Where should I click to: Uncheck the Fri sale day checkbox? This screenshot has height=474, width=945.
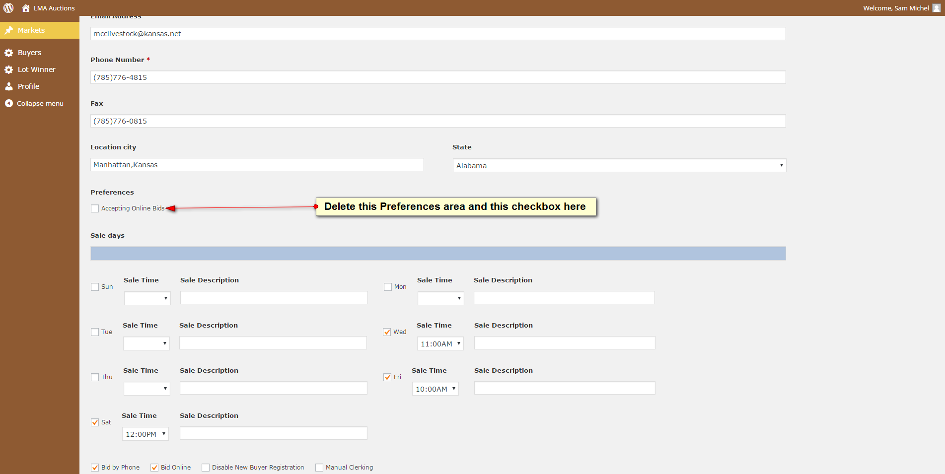pyautogui.click(x=387, y=377)
